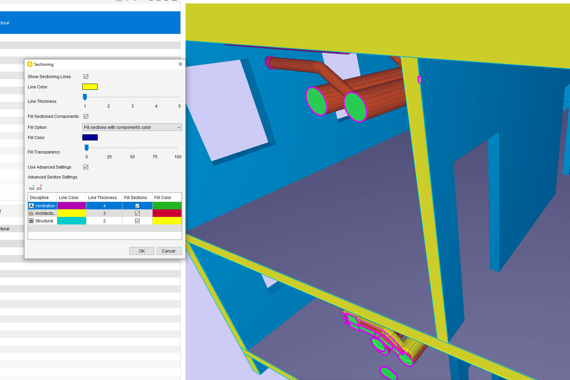Click the Discipline column header
This screenshot has width=570, height=380.
(x=39, y=198)
